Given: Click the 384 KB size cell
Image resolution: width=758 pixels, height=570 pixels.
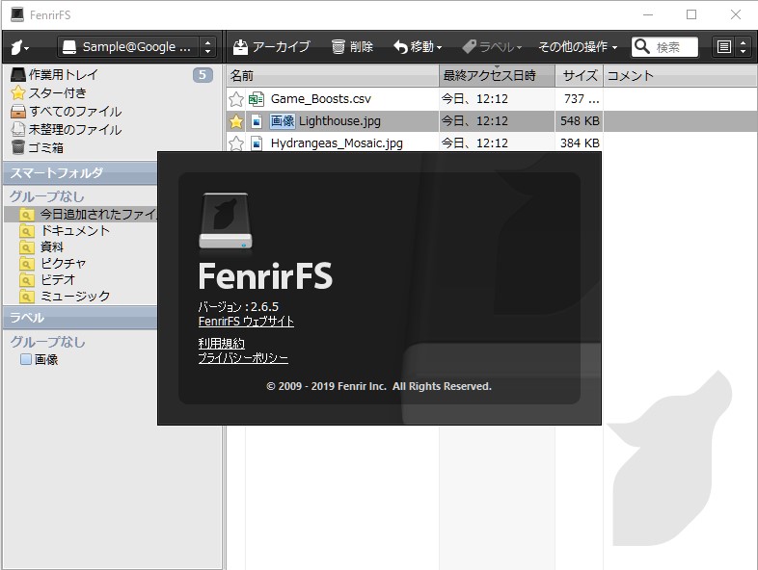Looking at the screenshot, I should 580,143.
